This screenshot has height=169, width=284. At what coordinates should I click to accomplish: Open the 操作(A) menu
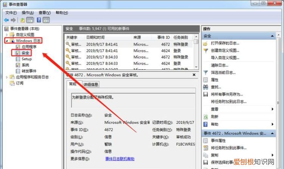[28, 12]
